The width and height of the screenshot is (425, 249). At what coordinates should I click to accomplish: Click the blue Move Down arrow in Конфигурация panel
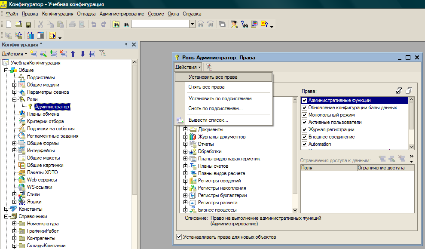click(83, 54)
